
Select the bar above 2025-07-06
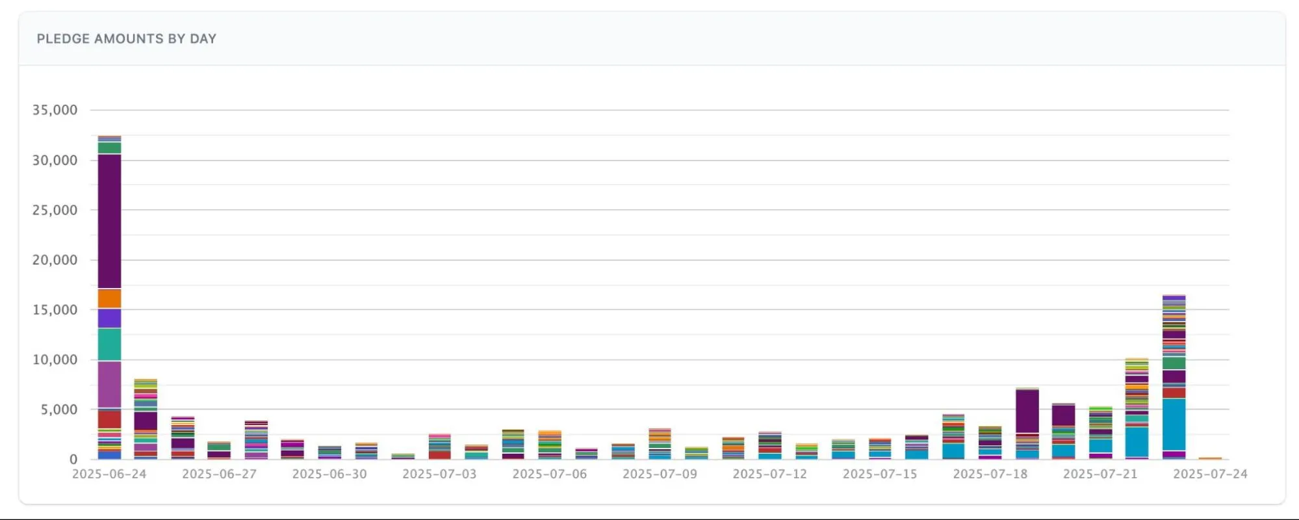pyautogui.click(x=550, y=445)
